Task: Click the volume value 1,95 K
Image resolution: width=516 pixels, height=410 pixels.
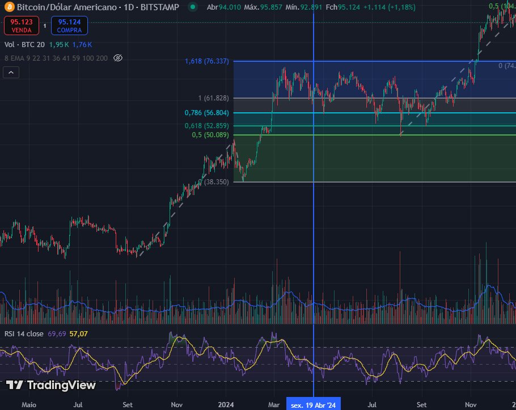Action: click(x=59, y=45)
